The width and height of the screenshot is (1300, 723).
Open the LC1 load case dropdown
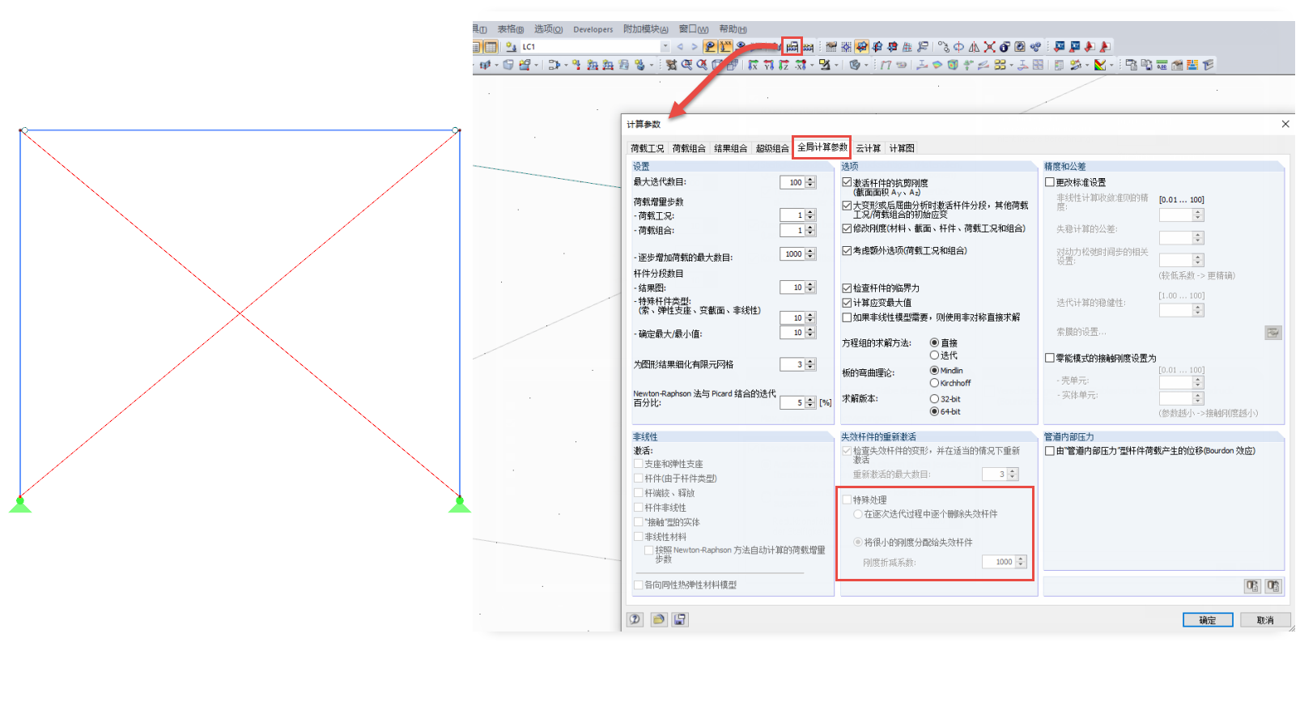coord(665,47)
